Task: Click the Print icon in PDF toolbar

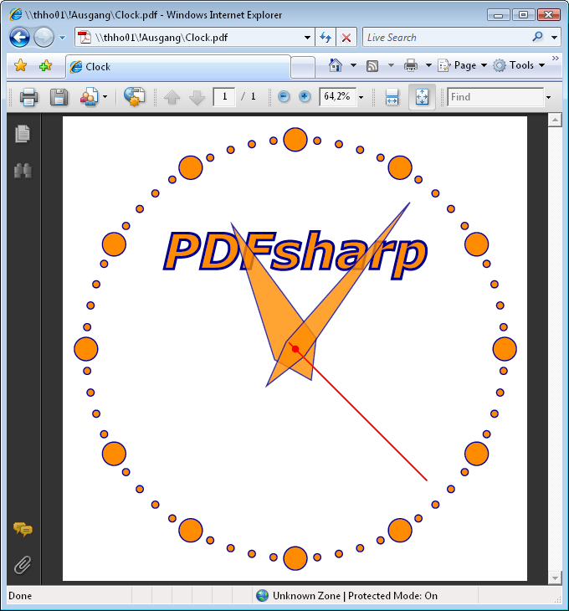Action: [29, 97]
